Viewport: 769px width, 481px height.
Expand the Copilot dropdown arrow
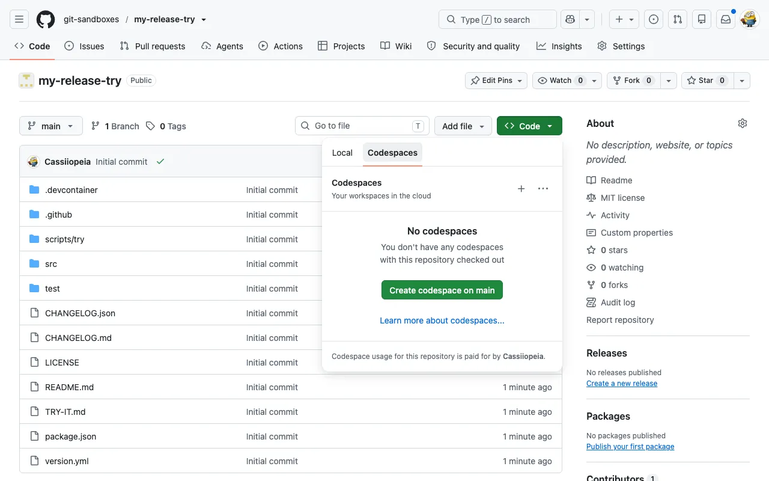pos(587,19)
